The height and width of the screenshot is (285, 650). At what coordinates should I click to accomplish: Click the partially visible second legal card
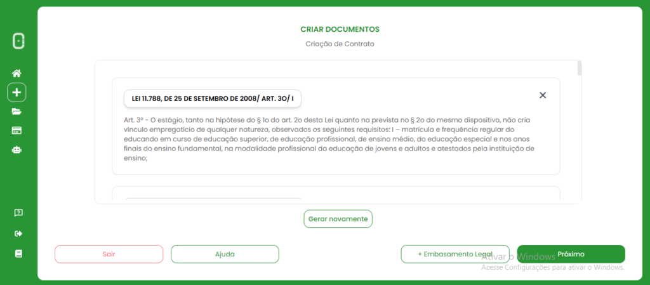tap(336, 195)
